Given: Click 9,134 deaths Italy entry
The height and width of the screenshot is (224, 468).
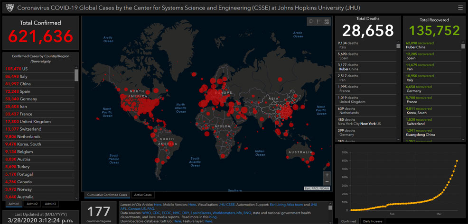Looking at the screenshot, I should [x=366, y=45].
